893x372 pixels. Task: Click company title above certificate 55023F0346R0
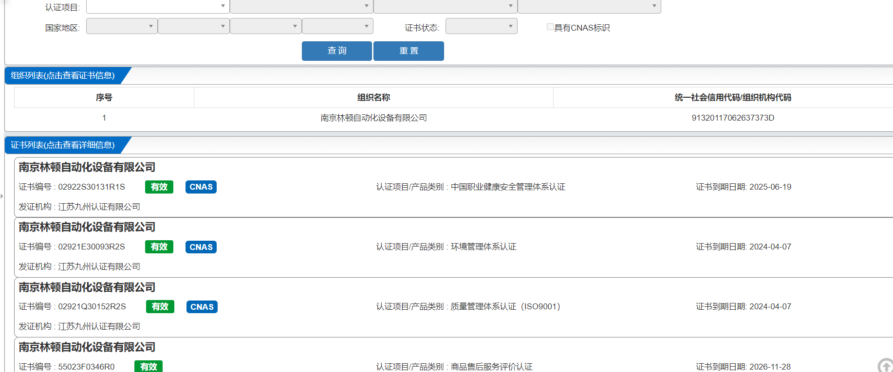(x=87, y=347)
